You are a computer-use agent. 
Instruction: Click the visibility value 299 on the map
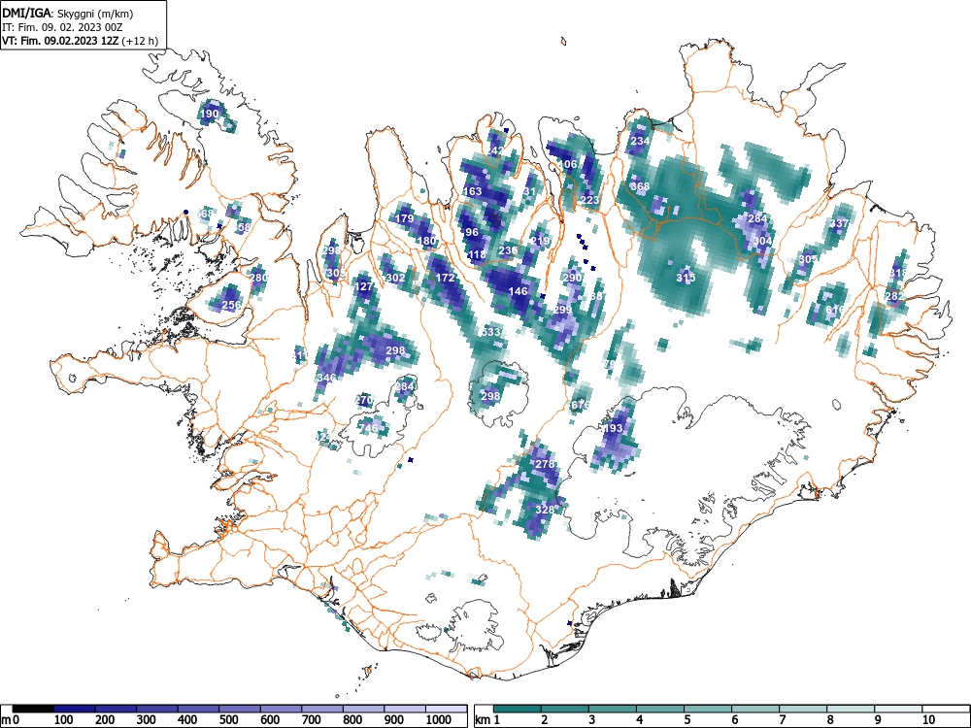(x=563, y=310)
